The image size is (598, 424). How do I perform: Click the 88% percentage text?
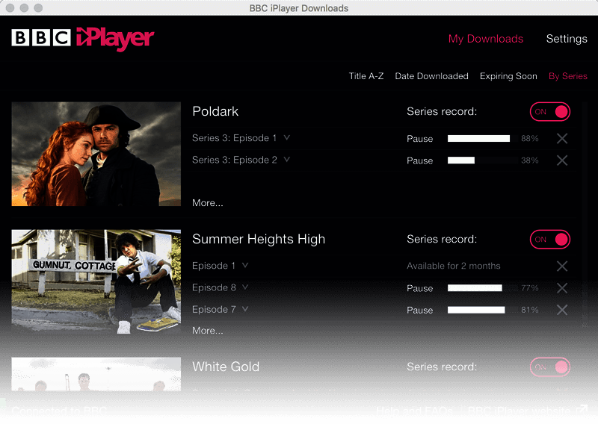pos(530,139)
